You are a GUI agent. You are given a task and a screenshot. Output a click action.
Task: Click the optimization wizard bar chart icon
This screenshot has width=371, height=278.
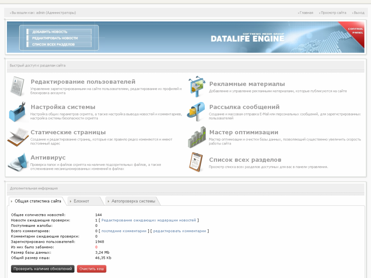tap(196, 137)
